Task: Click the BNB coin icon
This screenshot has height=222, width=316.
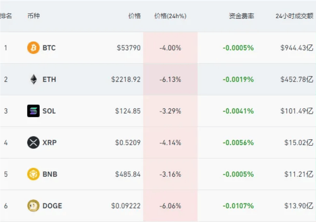Action: (33, 174)
